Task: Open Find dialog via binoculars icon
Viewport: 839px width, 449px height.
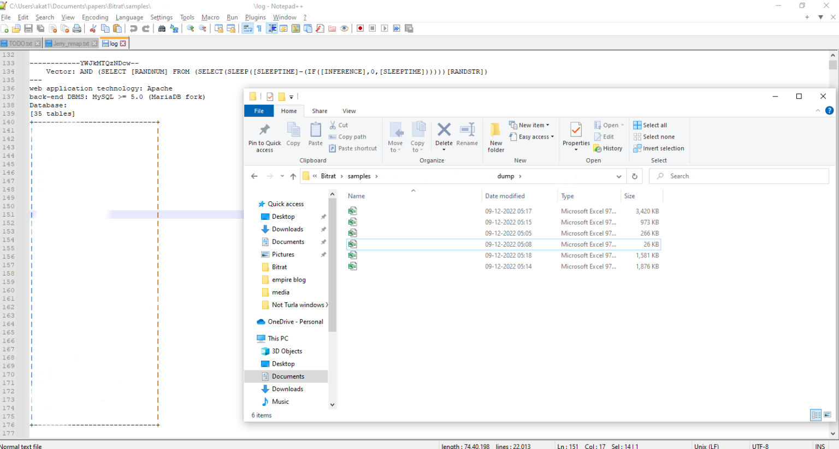Action: [x=162, y=28]
